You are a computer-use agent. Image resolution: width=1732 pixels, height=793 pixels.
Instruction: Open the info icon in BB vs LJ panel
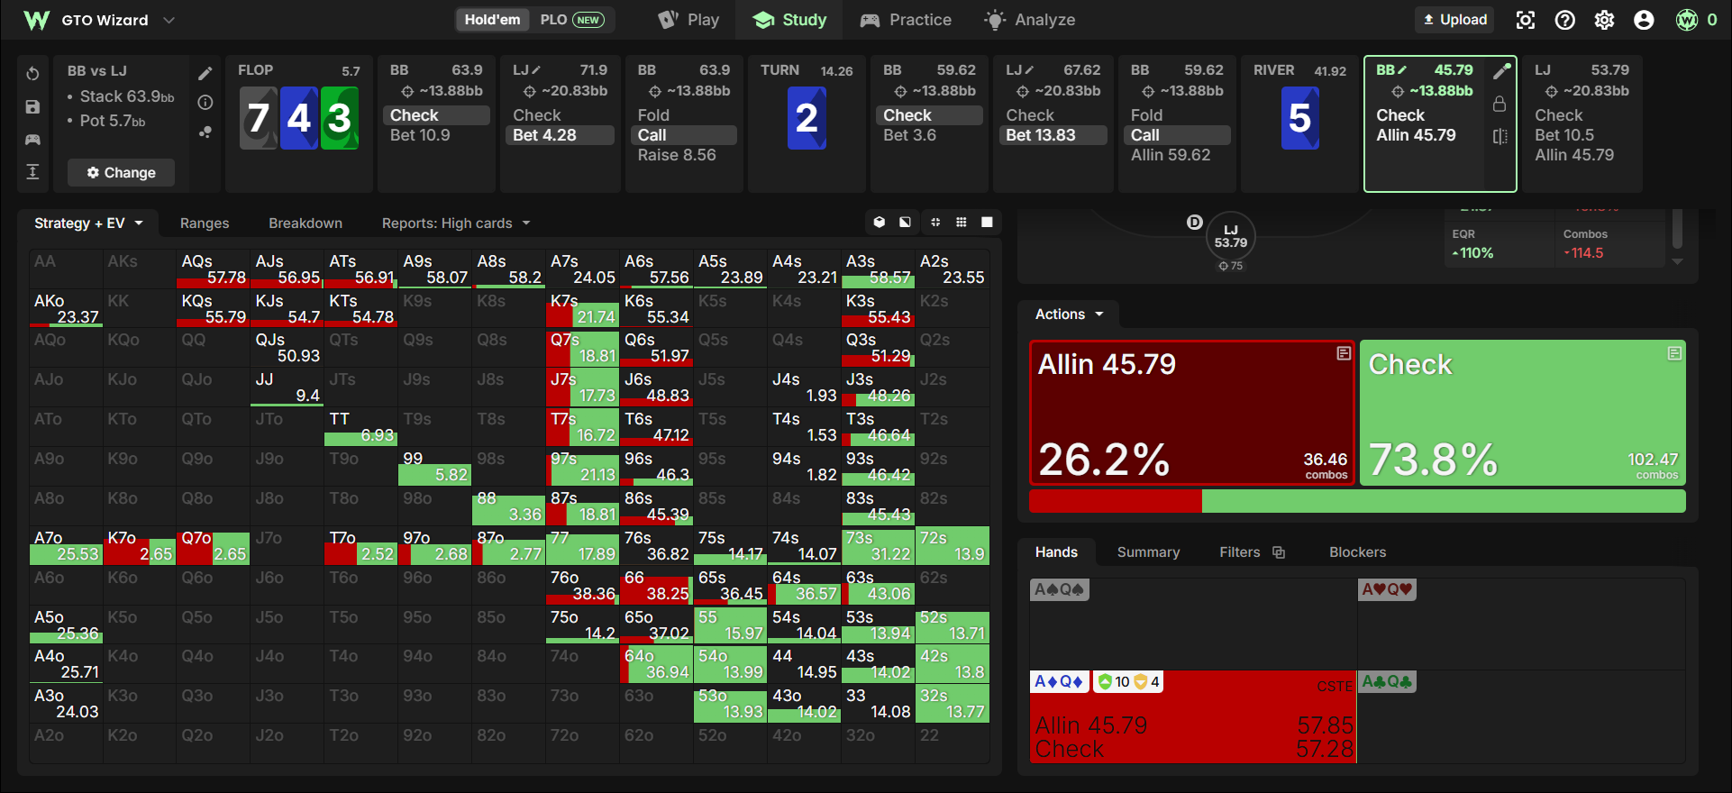205,103
